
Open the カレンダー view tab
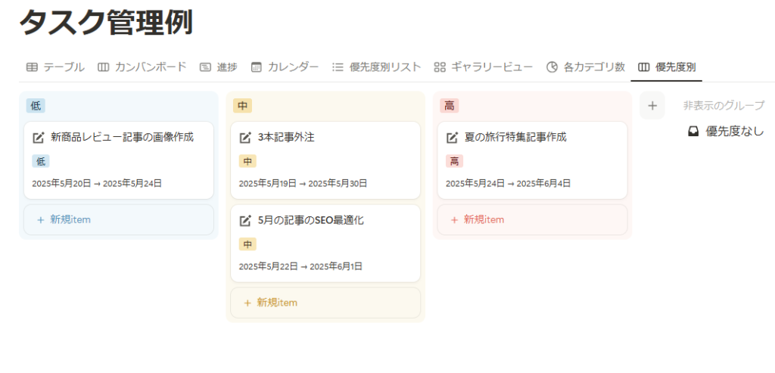285,67
